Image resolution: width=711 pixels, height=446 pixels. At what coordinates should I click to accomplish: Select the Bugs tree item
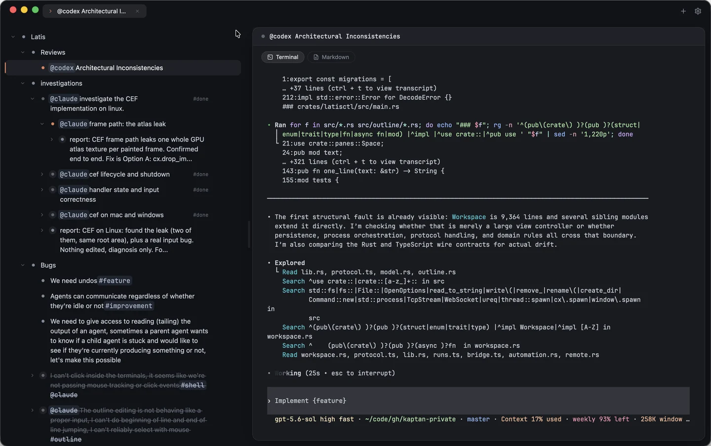coord(48,265)
